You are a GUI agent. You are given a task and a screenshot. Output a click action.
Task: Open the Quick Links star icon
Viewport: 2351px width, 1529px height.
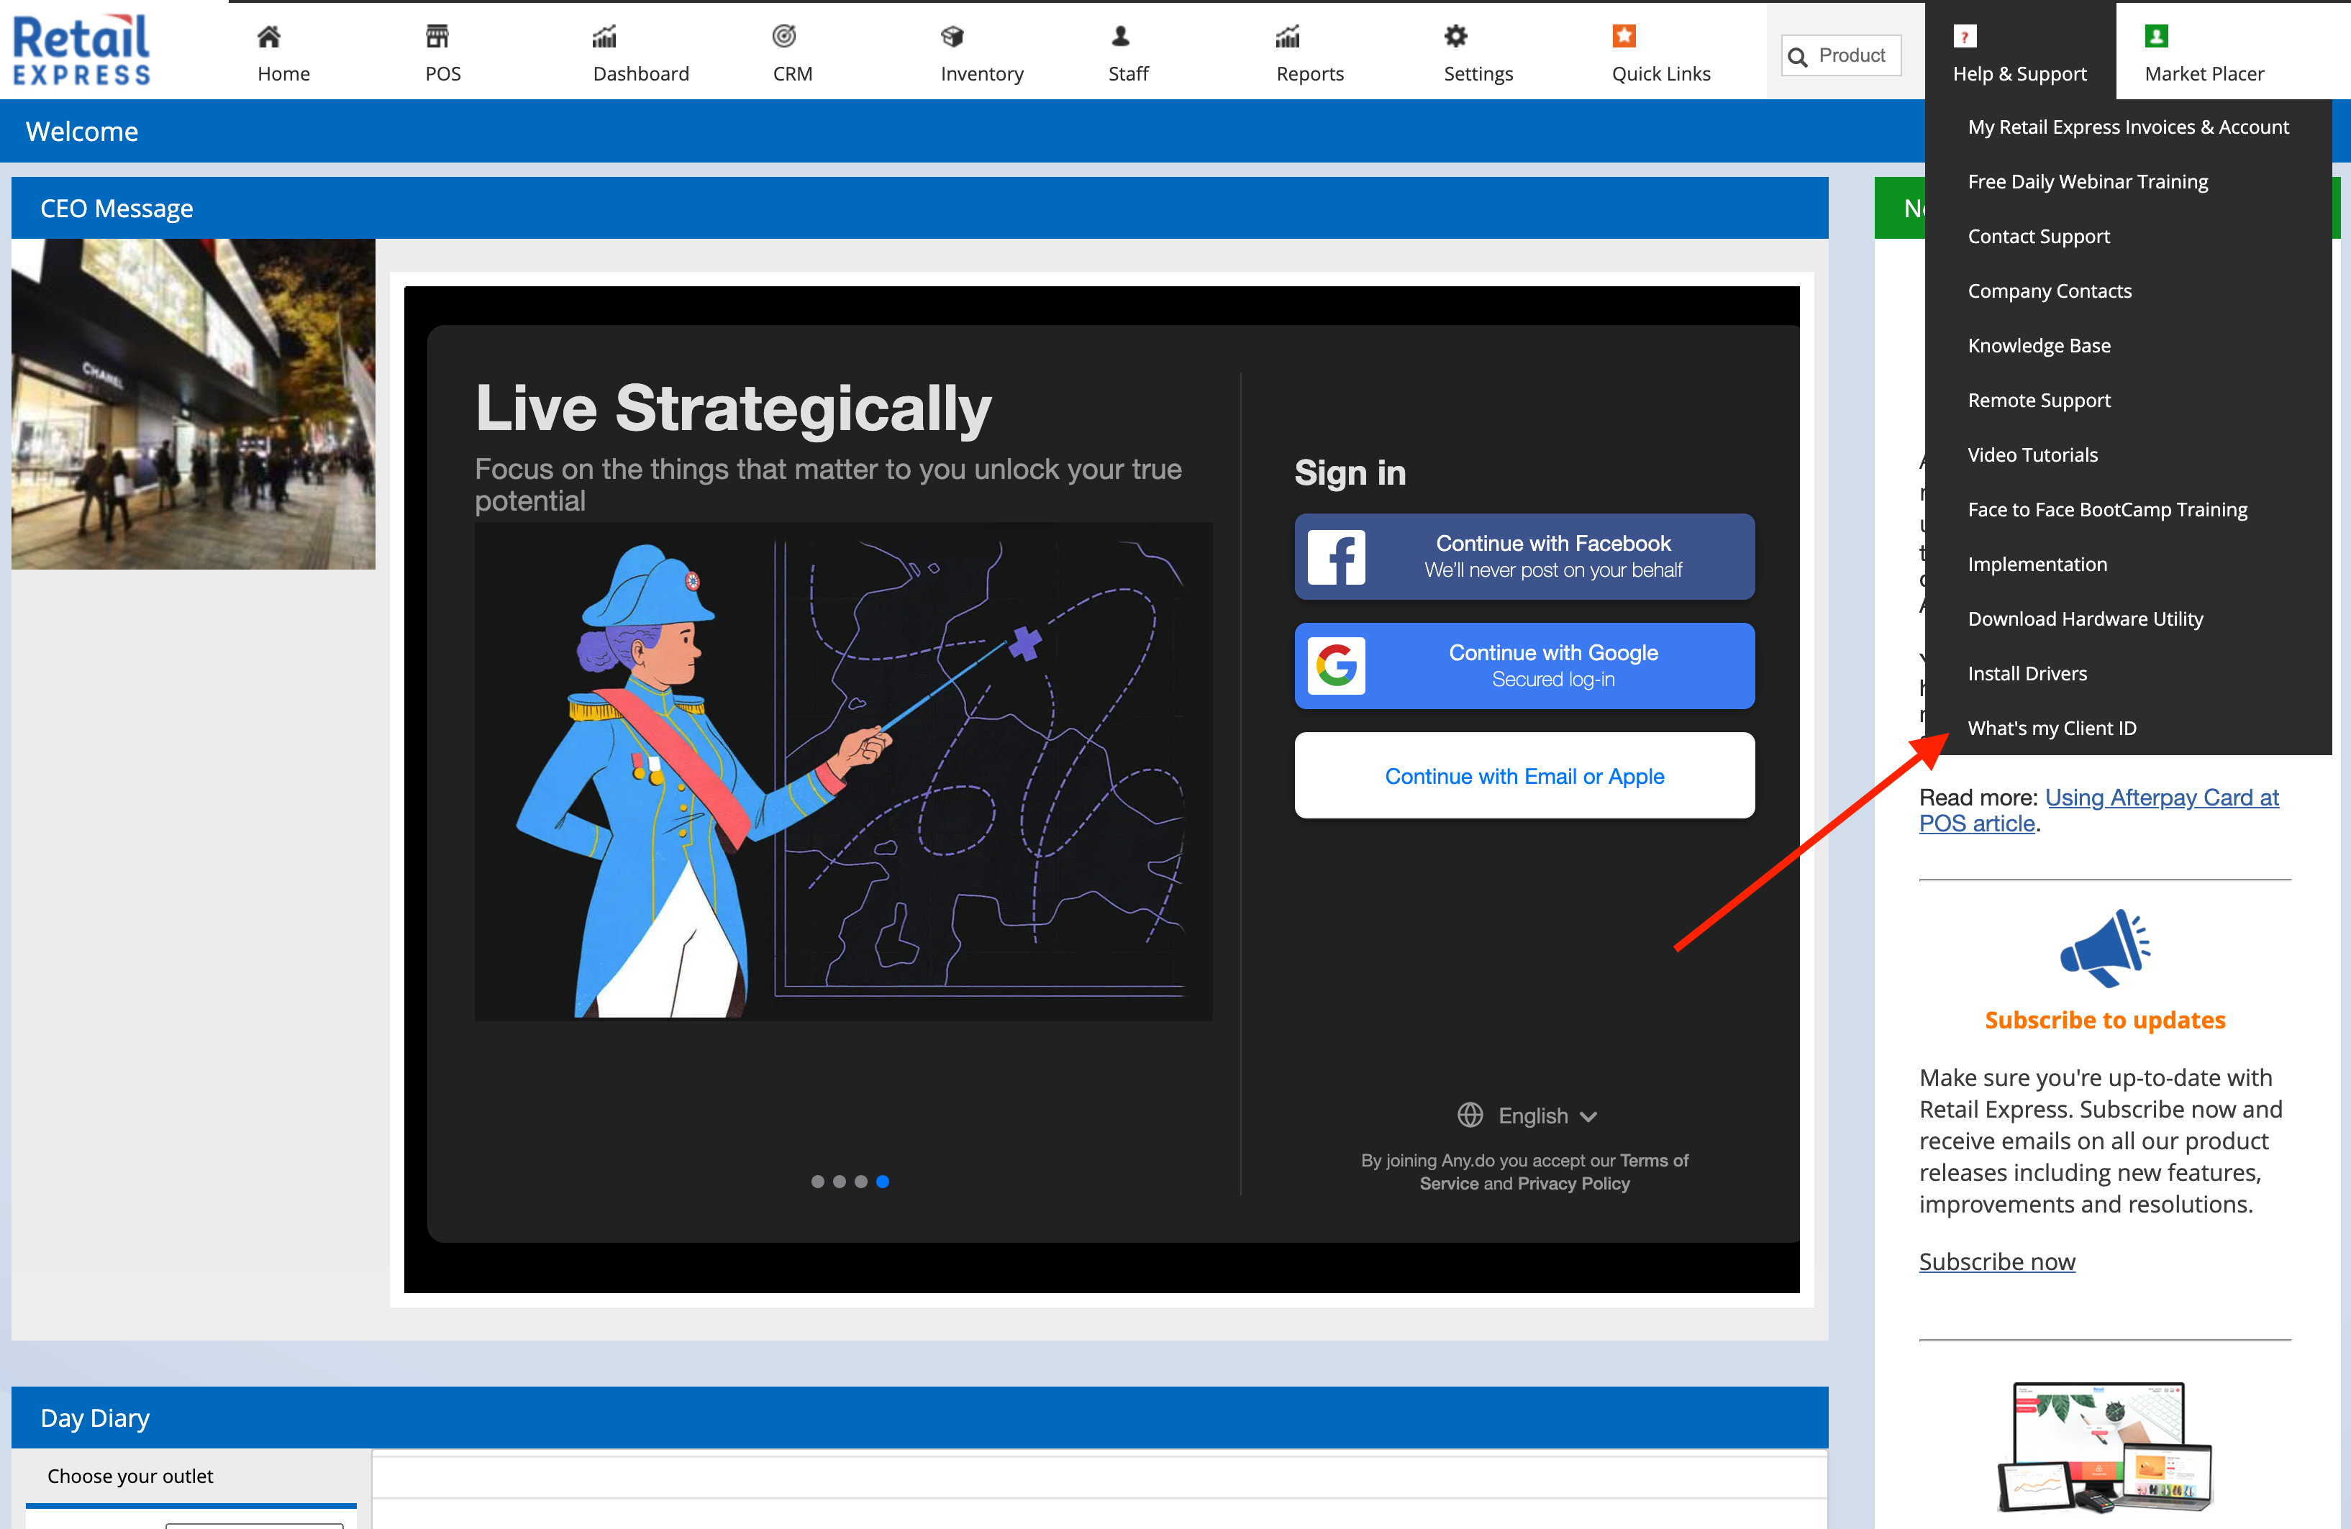(1625, 37)
